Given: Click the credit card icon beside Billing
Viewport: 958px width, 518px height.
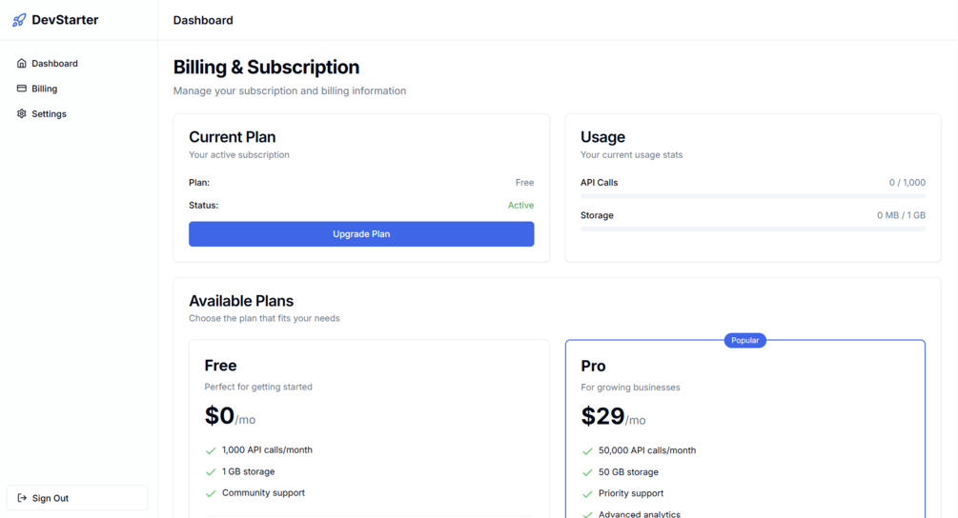Looking at the screenshot, I should click(x=21, y=89).
